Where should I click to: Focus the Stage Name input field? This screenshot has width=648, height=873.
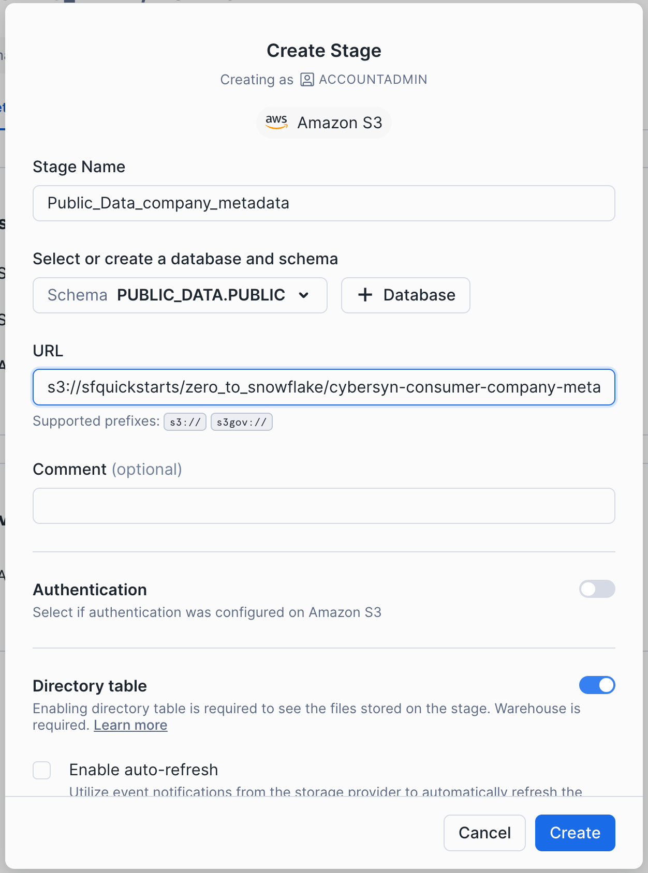[x=323, y=203]
